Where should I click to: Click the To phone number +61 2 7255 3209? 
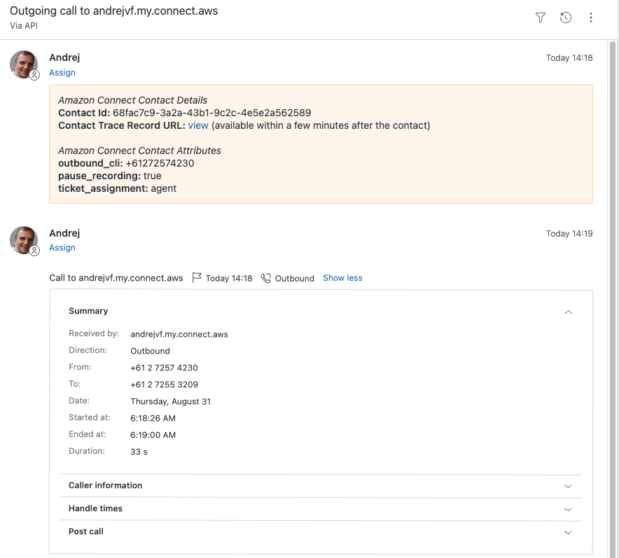(164, 384)
